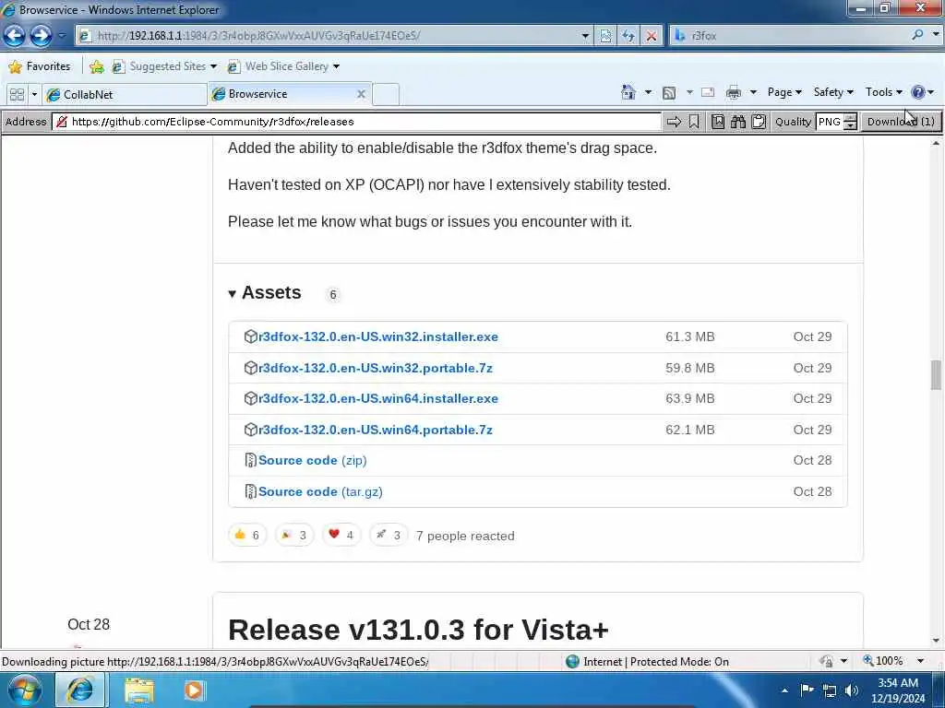Toggle Compatibility View icon

[605, 36]
